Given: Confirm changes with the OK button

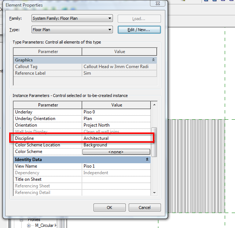Looking at the screenshot, I should (x=109, y=208).
